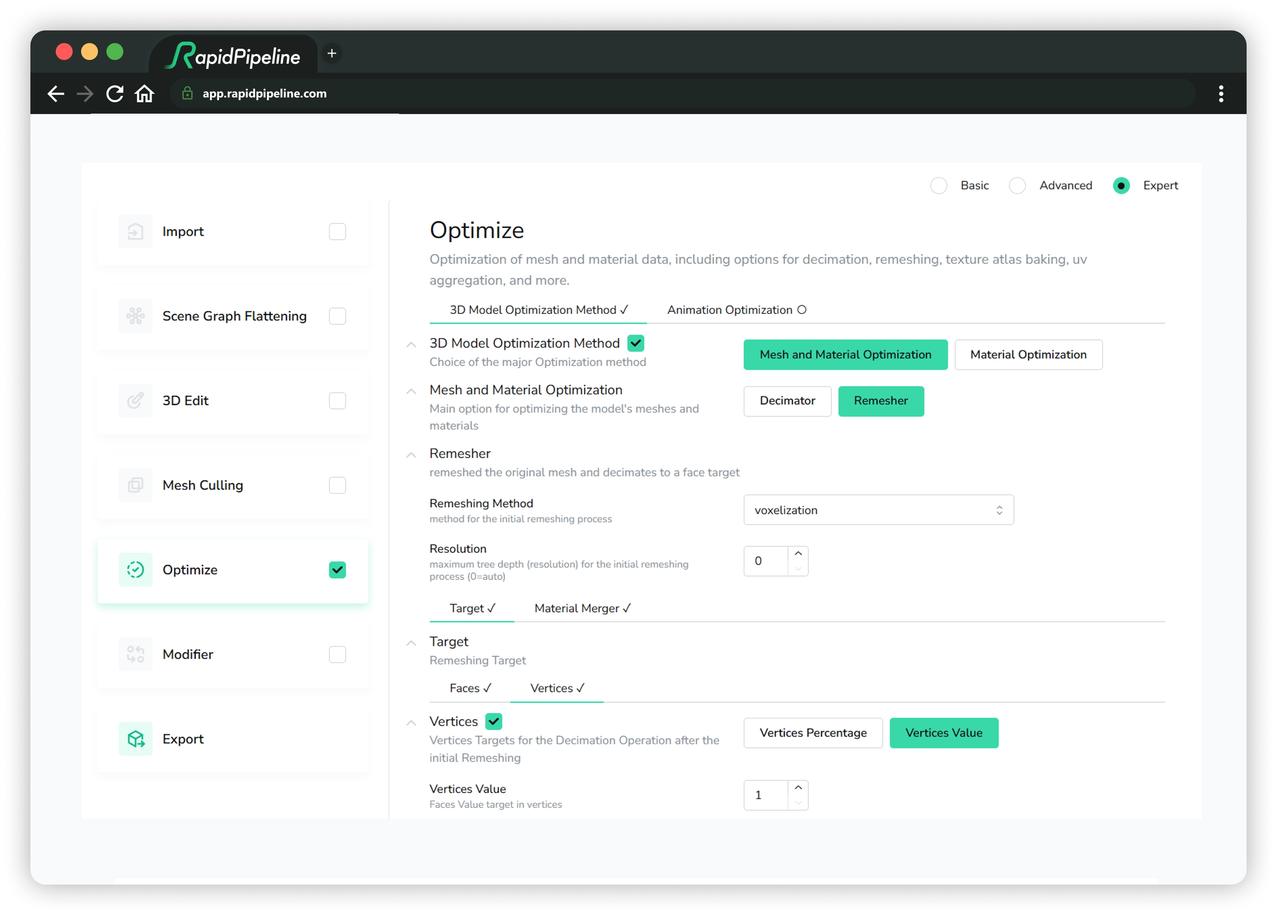Click the Modifier step icon
This screenshot has height=915, width=1277.
point(136,654)
